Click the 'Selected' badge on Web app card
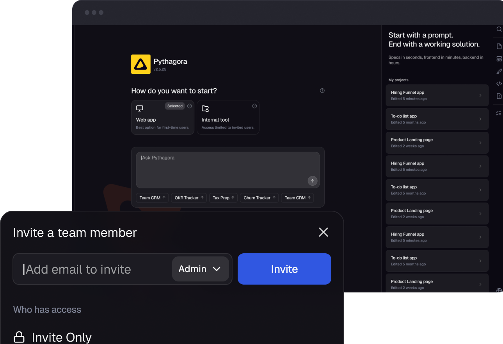Image resolution: width=503 pixels, height=344 pixels. 175,106
